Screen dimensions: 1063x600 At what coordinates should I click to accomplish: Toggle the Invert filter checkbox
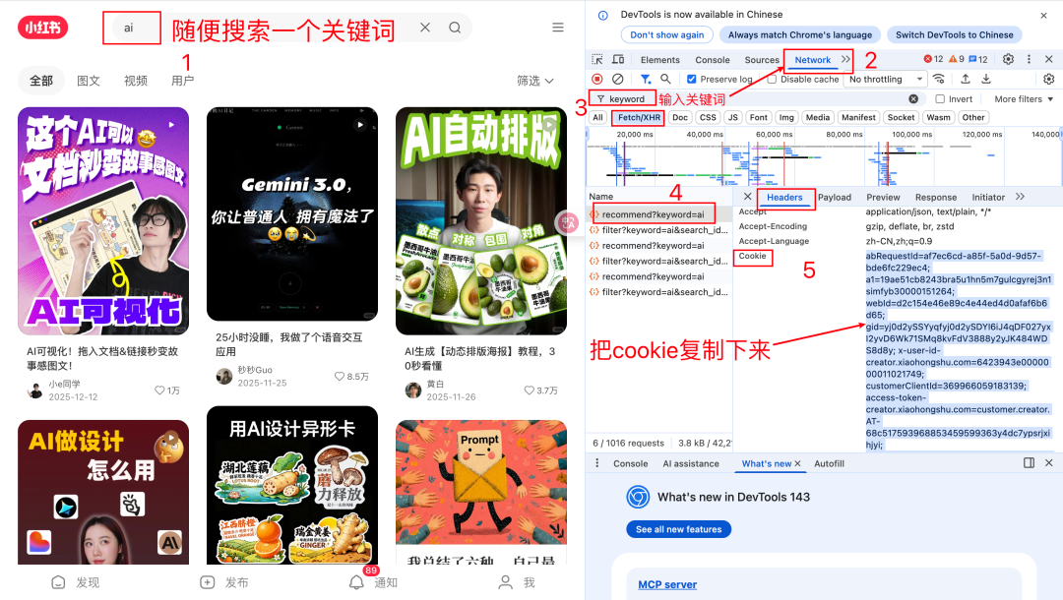940,99
